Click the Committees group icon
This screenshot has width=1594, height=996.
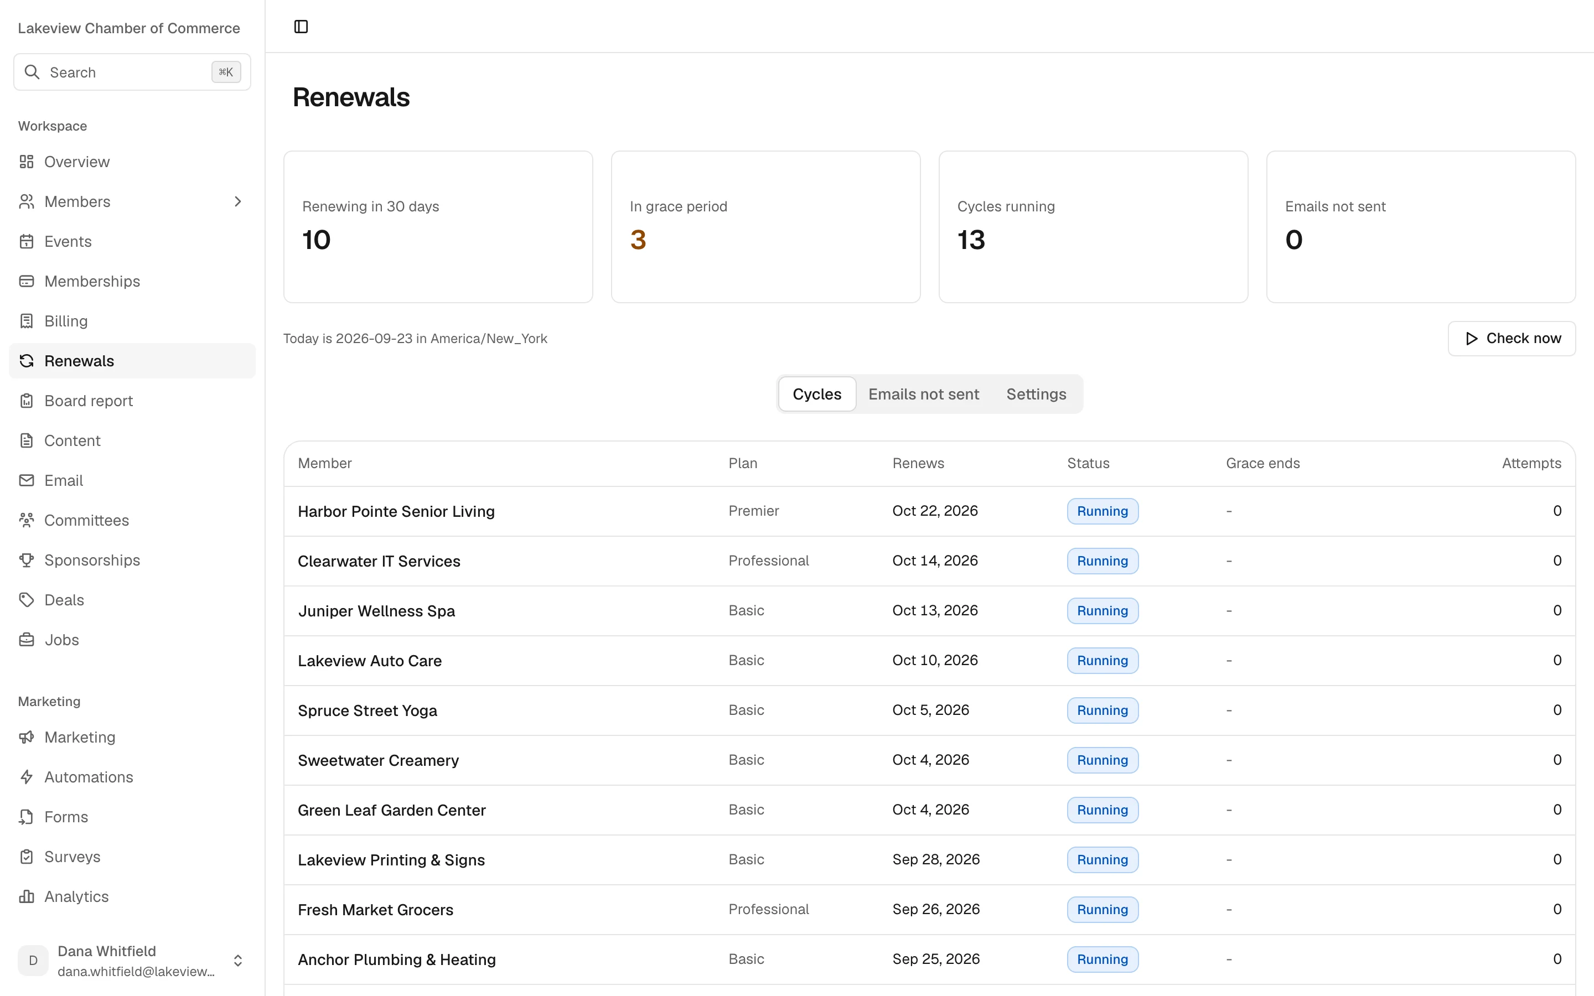click(x=27, y=520)
